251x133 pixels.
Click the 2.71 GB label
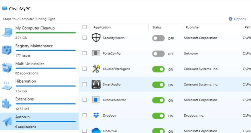point(21,38)
